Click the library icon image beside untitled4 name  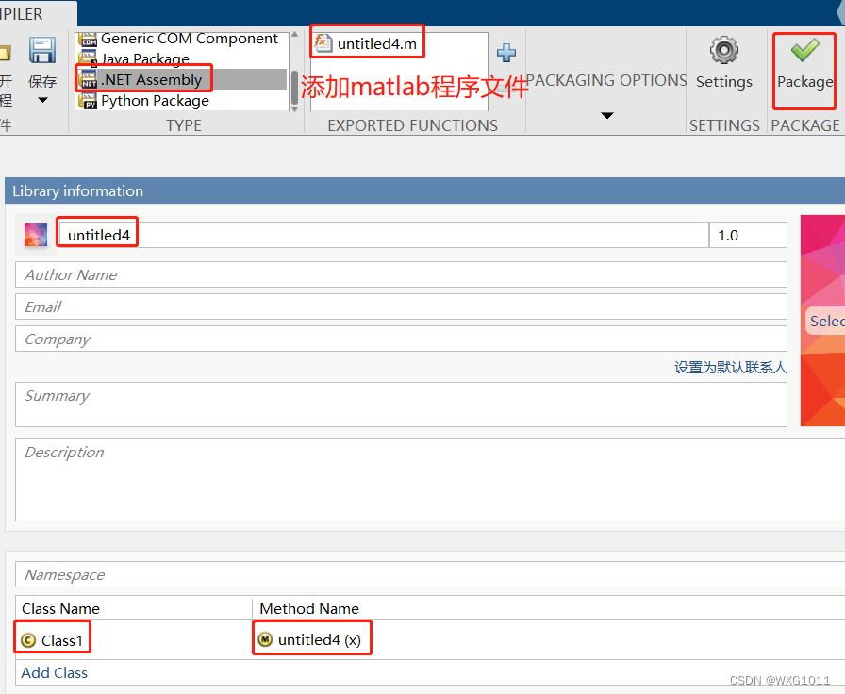[x=34, y=233]
